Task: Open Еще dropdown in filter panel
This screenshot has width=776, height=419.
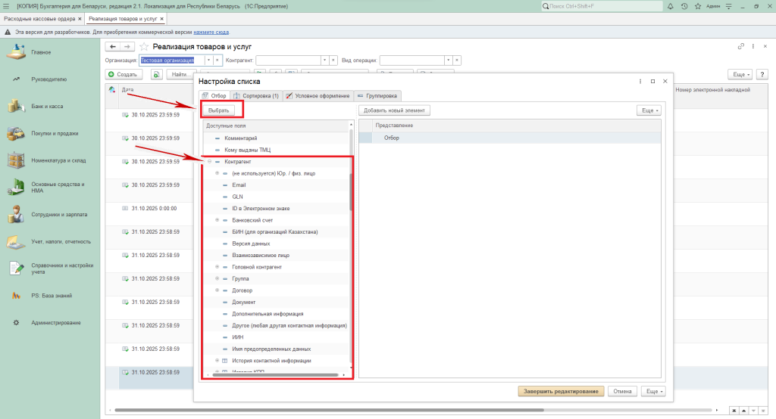Action: pos(648,110)
